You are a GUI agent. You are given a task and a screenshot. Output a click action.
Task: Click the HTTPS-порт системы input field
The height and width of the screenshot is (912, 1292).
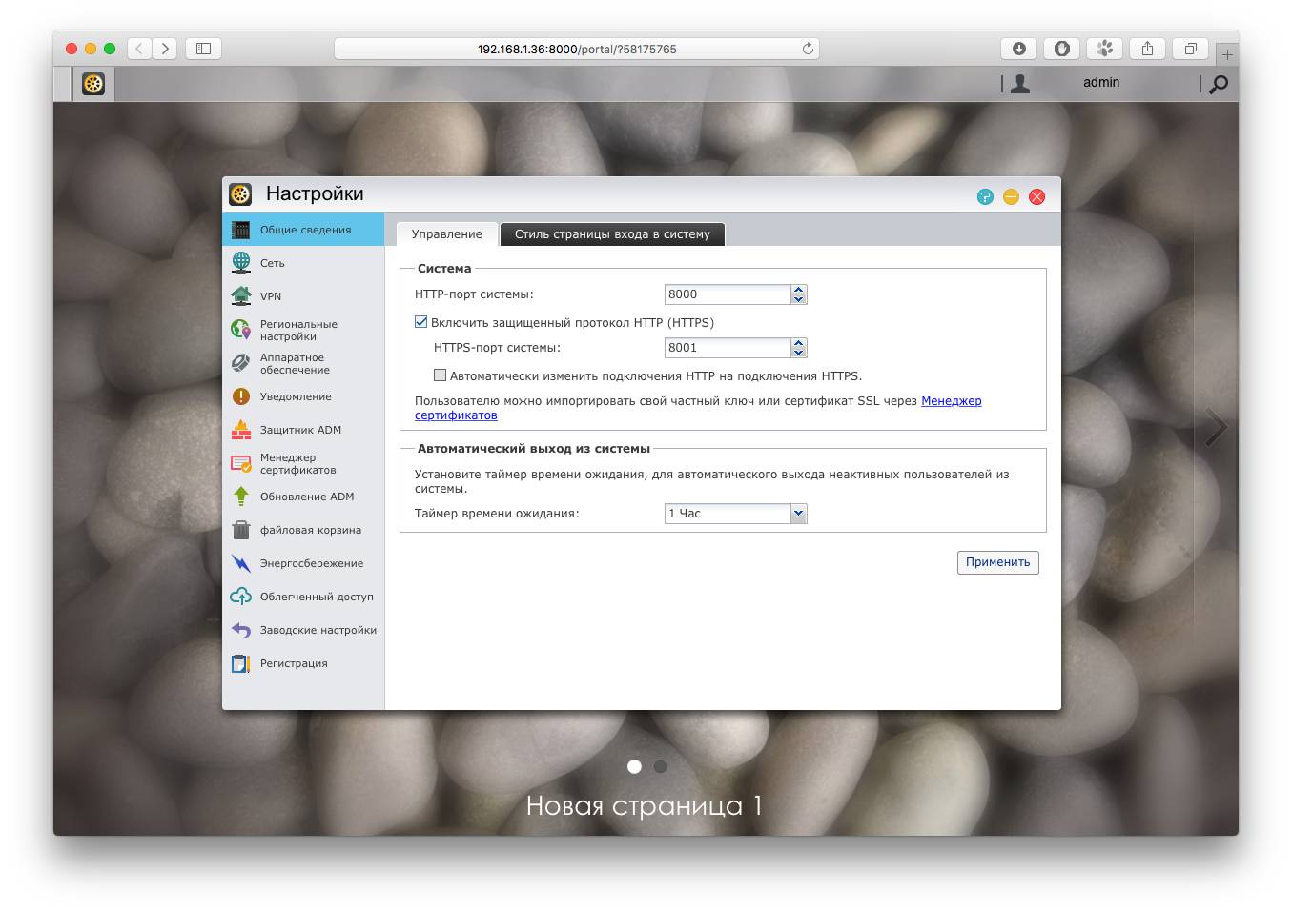point(728,348)
